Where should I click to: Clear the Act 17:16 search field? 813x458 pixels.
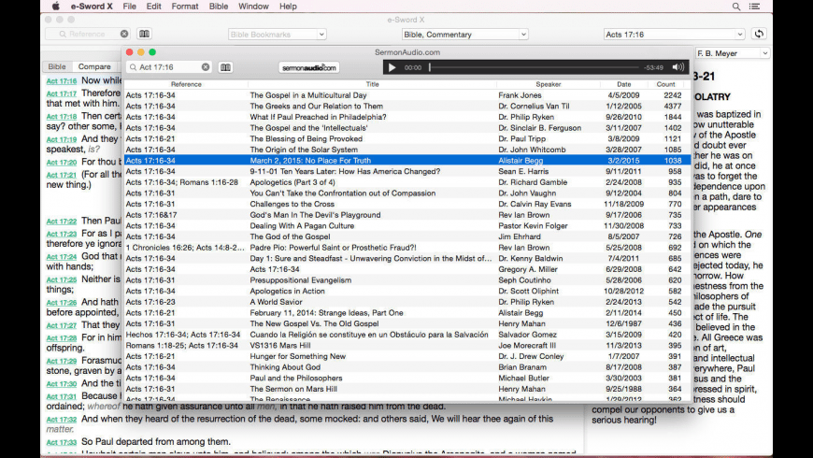click(x=206, y=67)
